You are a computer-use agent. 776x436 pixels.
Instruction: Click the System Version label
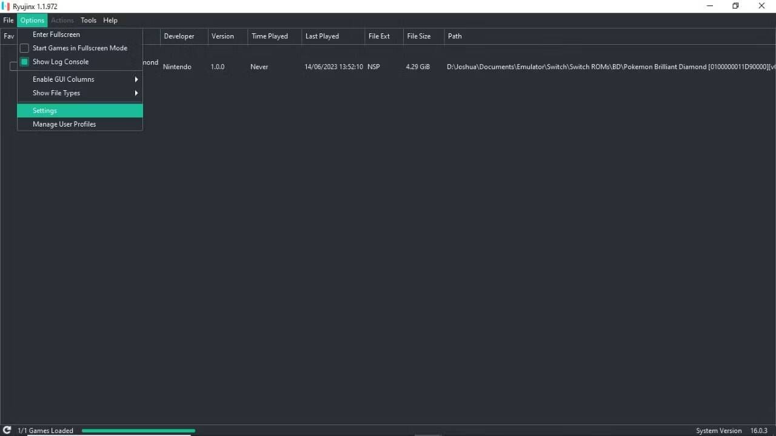point(718,431)
